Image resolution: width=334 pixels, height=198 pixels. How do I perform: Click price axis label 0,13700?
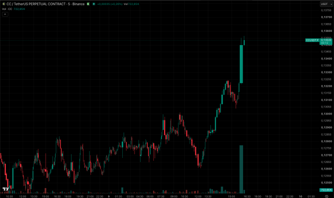point(326,17)
